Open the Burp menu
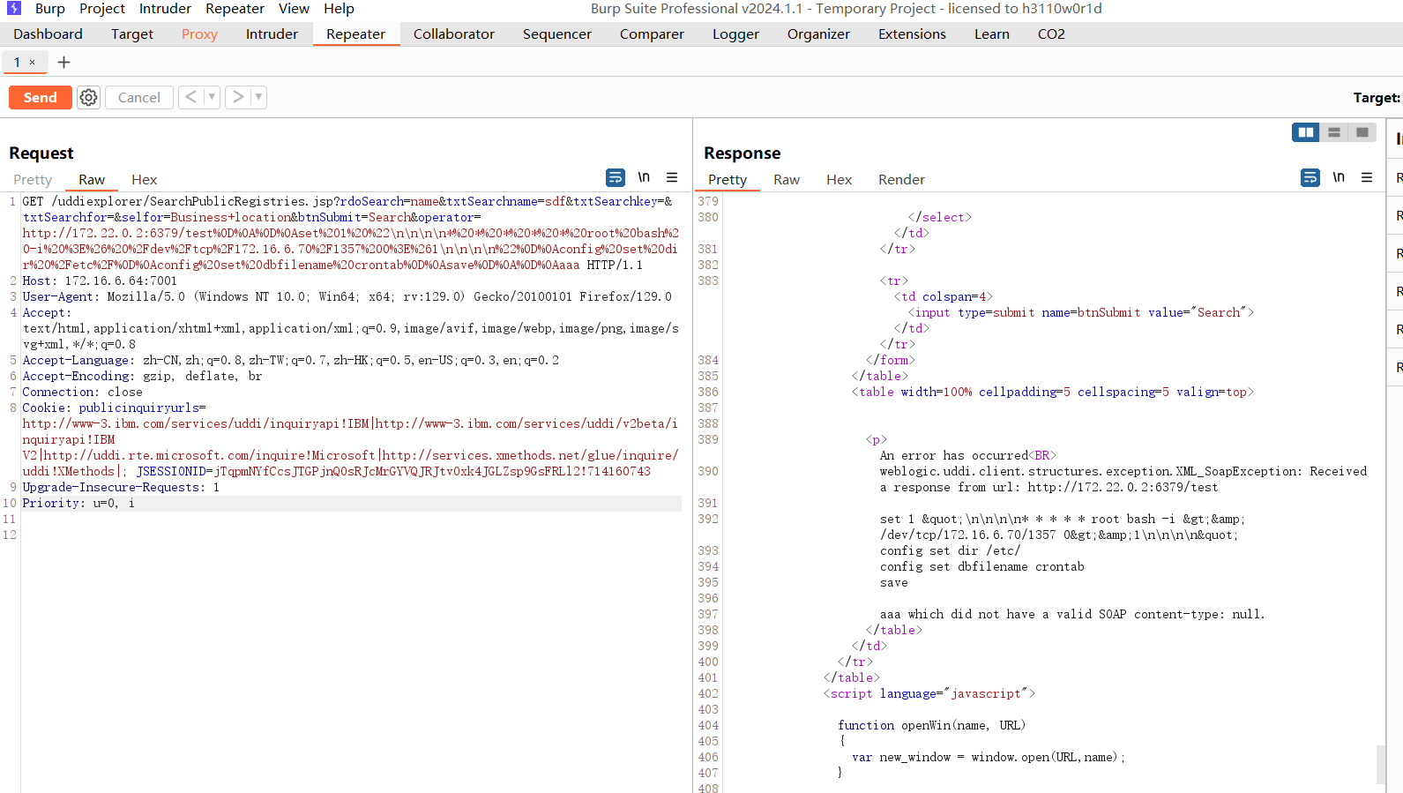The height and width of the screenshot is (793, 1403). 50,9
